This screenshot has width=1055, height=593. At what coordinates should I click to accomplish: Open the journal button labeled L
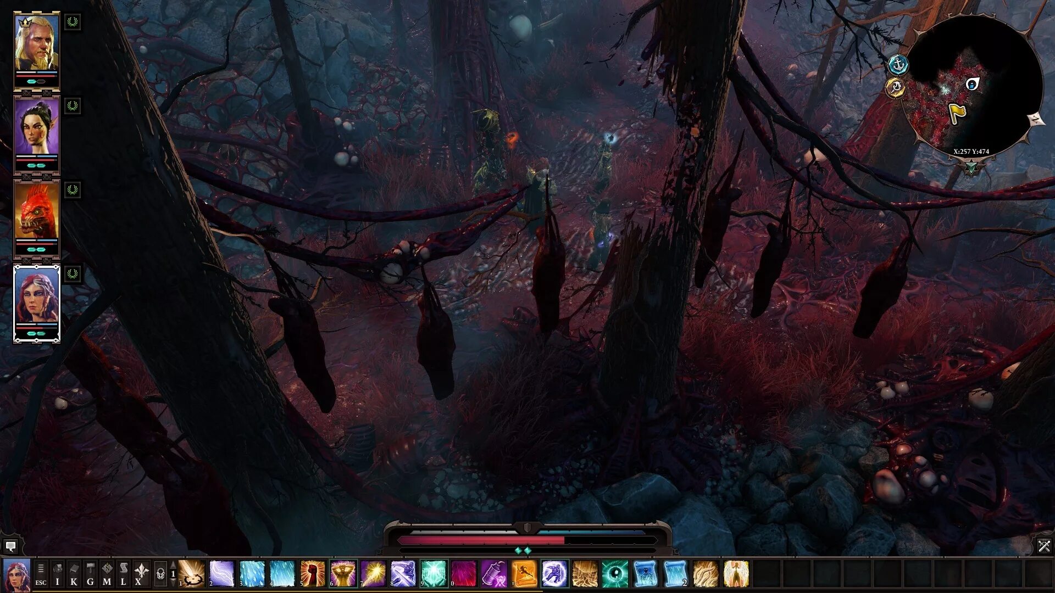(123, 574)
